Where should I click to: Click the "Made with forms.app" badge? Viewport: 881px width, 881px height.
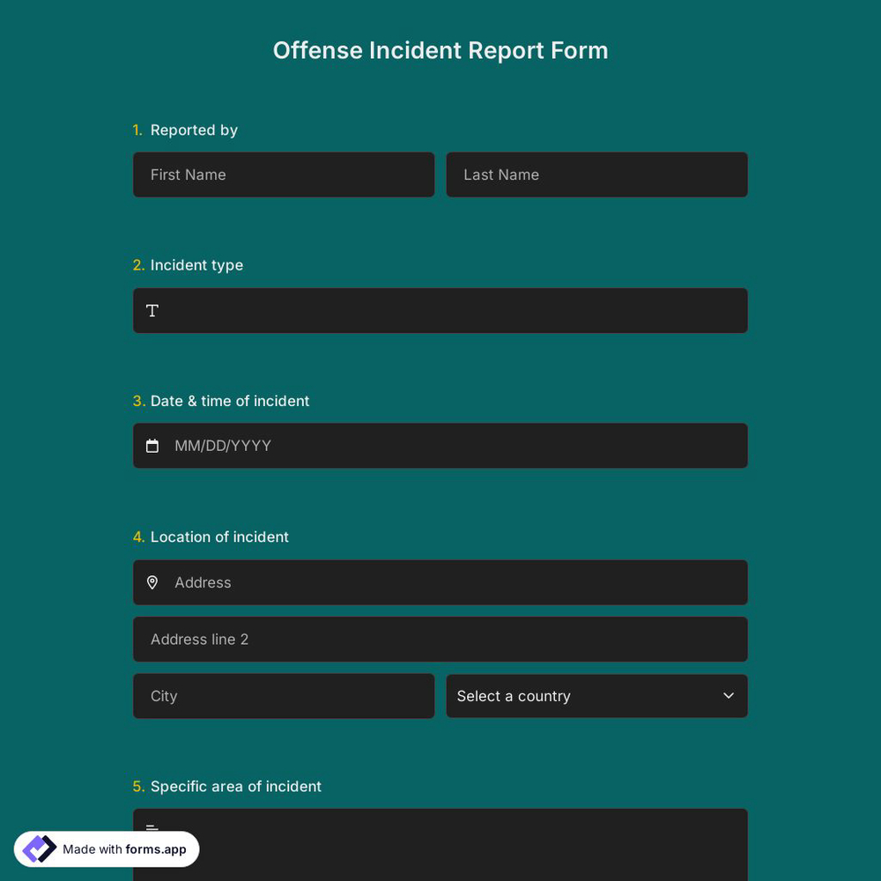[106, 848]
